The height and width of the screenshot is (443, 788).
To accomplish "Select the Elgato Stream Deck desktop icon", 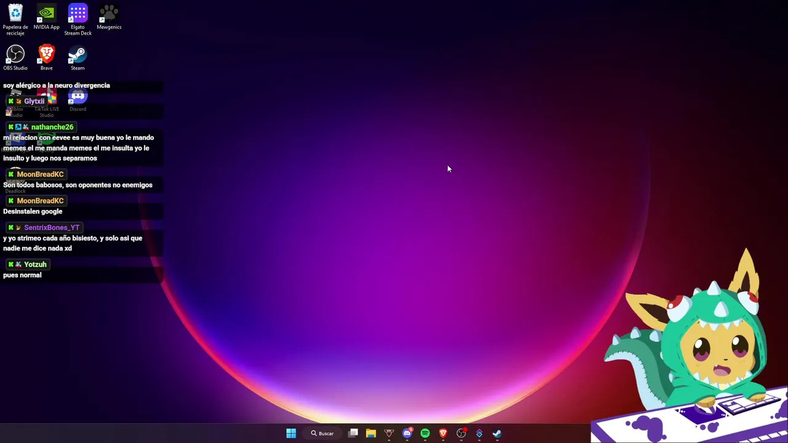I will coord(78,20).
